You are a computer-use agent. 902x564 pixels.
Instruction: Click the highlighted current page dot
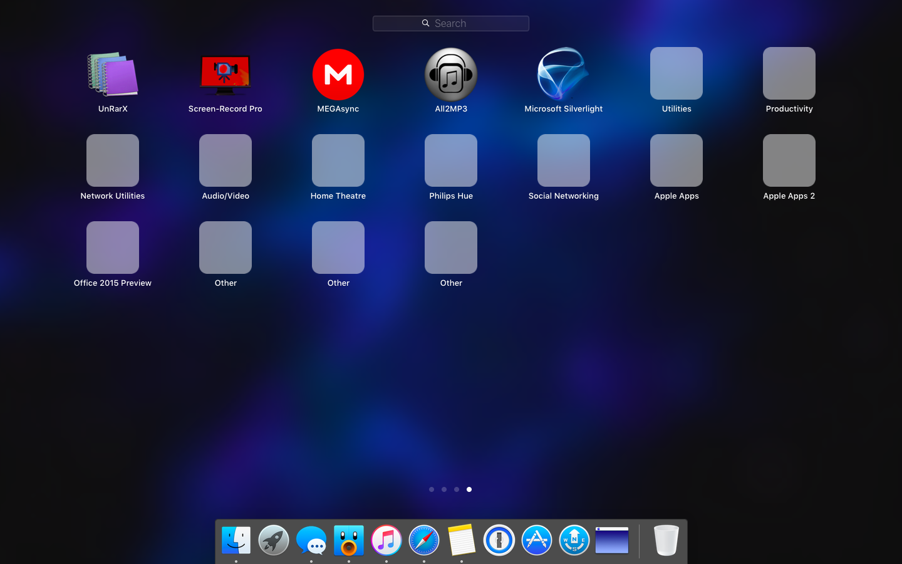(469, 489)
